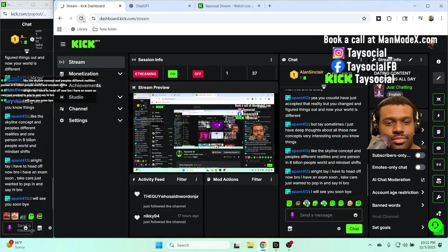Screen dimensions: 448x252
Task: Click the browser address bar URL
Action: (124, 19)
